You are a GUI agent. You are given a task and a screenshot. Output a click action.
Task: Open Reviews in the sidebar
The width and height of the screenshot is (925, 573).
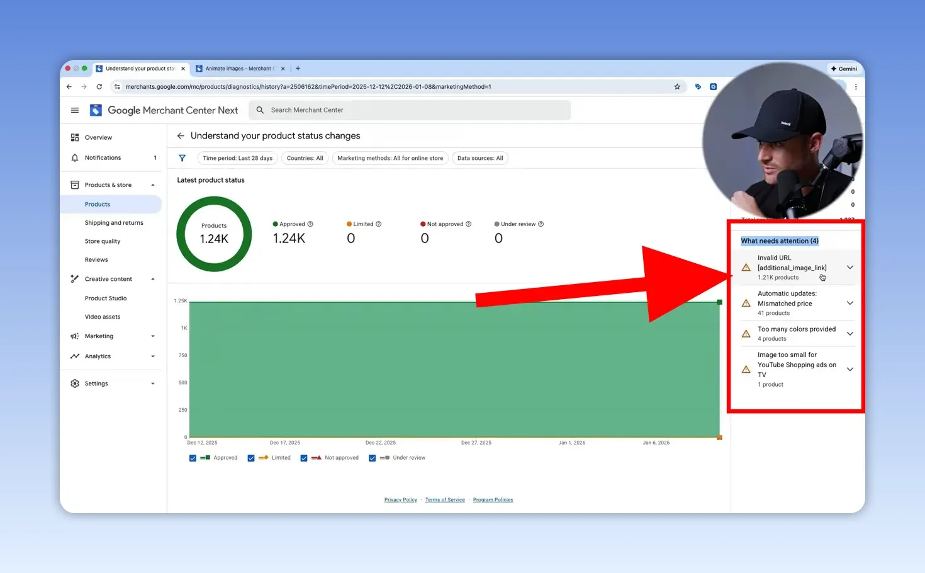coord(96,260)
